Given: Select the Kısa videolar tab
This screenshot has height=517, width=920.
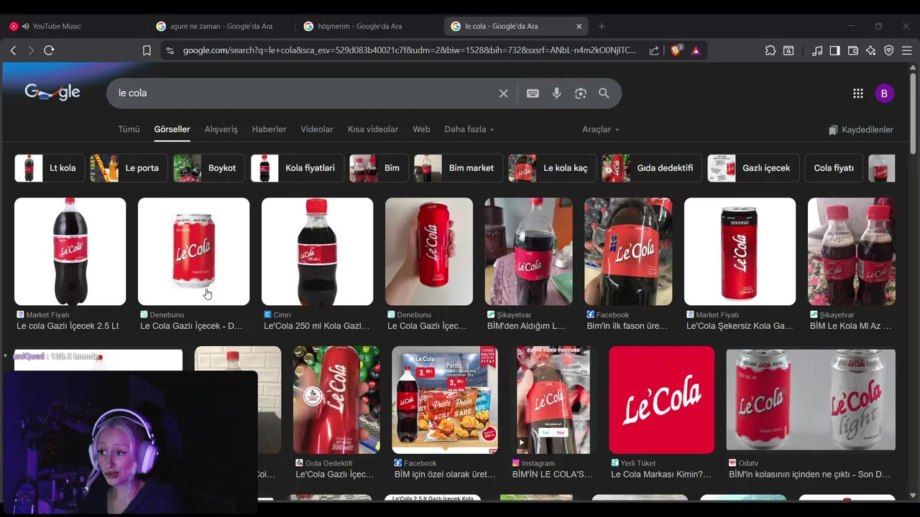Looking at the screenshot, I should (372, 129).
